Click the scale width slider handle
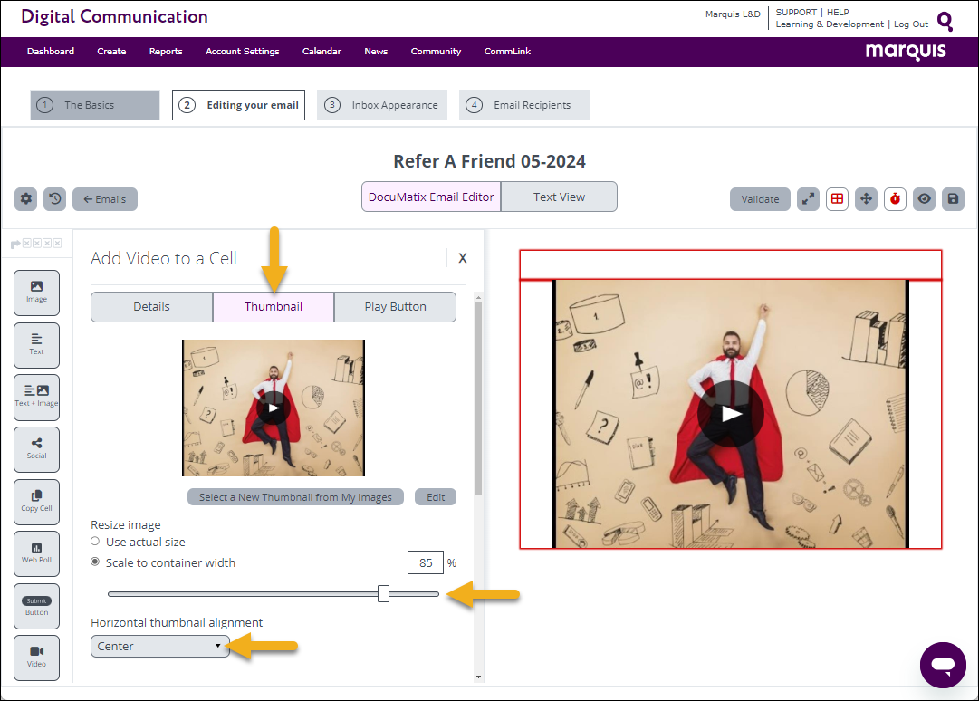Viewport: 979px width, 701px height. (383, 593)
